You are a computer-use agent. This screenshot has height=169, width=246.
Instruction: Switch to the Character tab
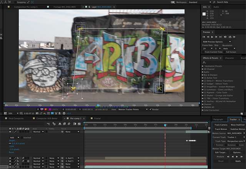tap(229, 58)
